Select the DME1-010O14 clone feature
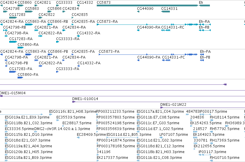245x162 pixels. (x=159, y=102)
